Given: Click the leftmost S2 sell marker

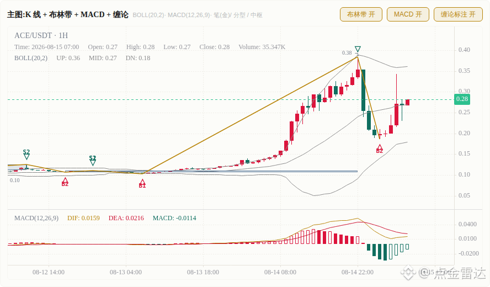Looking at the screenshot, I should (26, 155).
